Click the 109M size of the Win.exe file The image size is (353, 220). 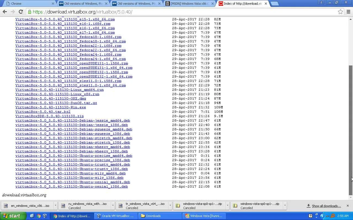click(218, 107)
